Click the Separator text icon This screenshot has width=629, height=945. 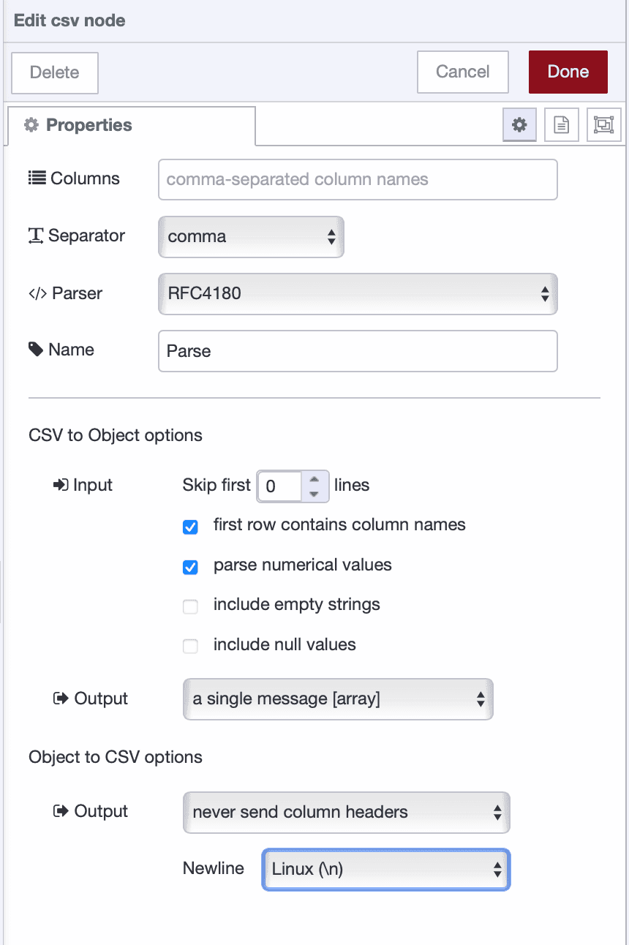[35, 235]
